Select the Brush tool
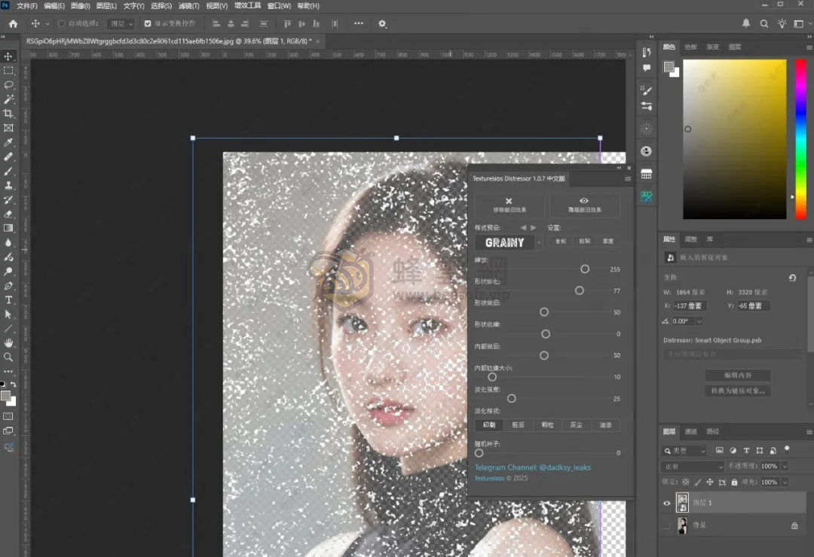This screenshot has width=814, height=557. pyautogui.click(x=8, y=171)
